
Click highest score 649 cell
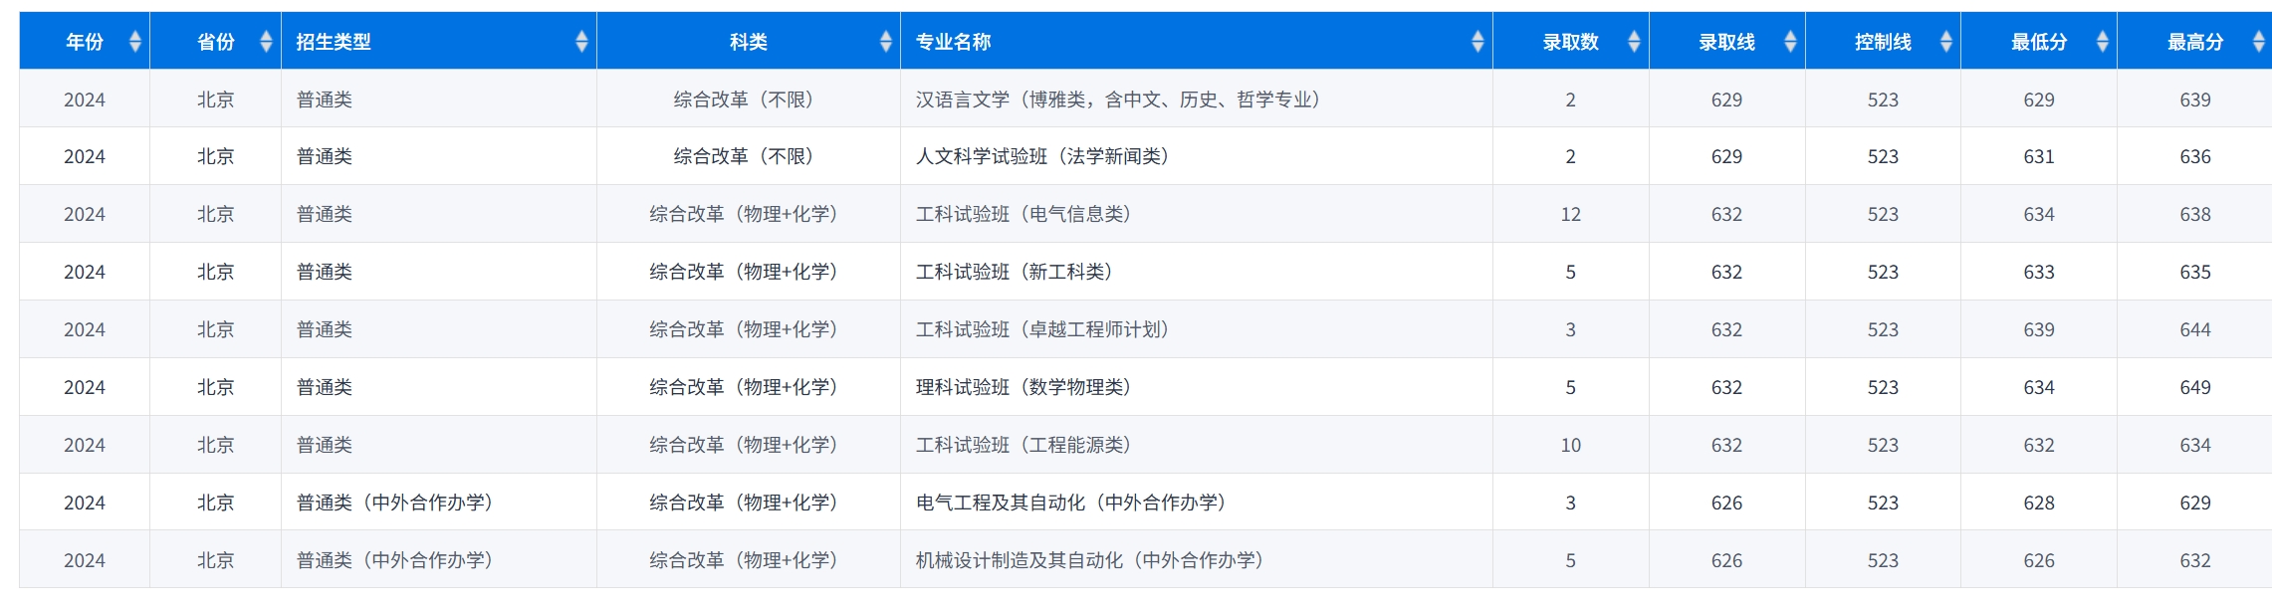pos(2194,387)
